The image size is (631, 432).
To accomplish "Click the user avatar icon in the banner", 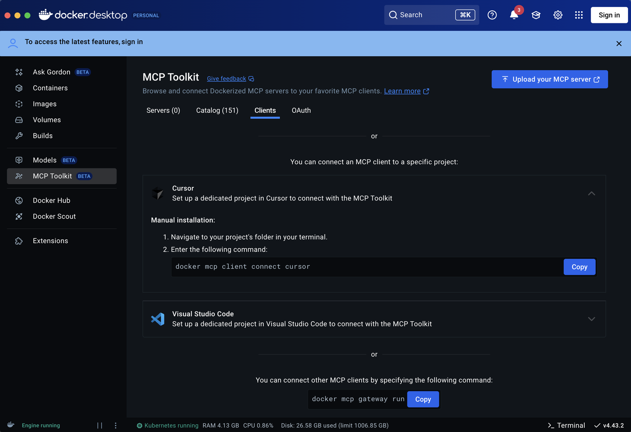I will coord(13,43).
